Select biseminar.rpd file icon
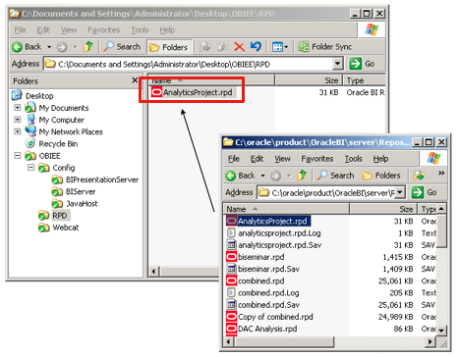This screenshot has width=459, height=357. pos(231,257)
